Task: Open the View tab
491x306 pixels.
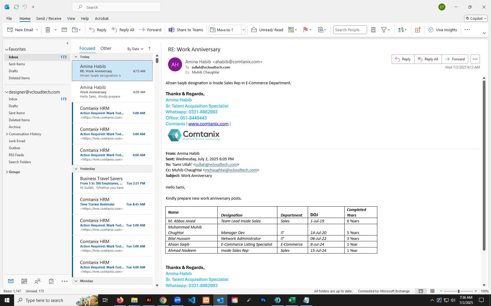Action: [x=71, y=18]
